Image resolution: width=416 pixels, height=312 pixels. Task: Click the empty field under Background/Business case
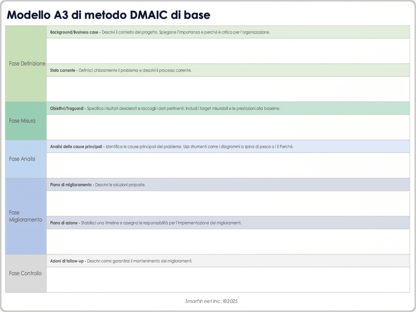pyautogui.click(x=228, y=51)
